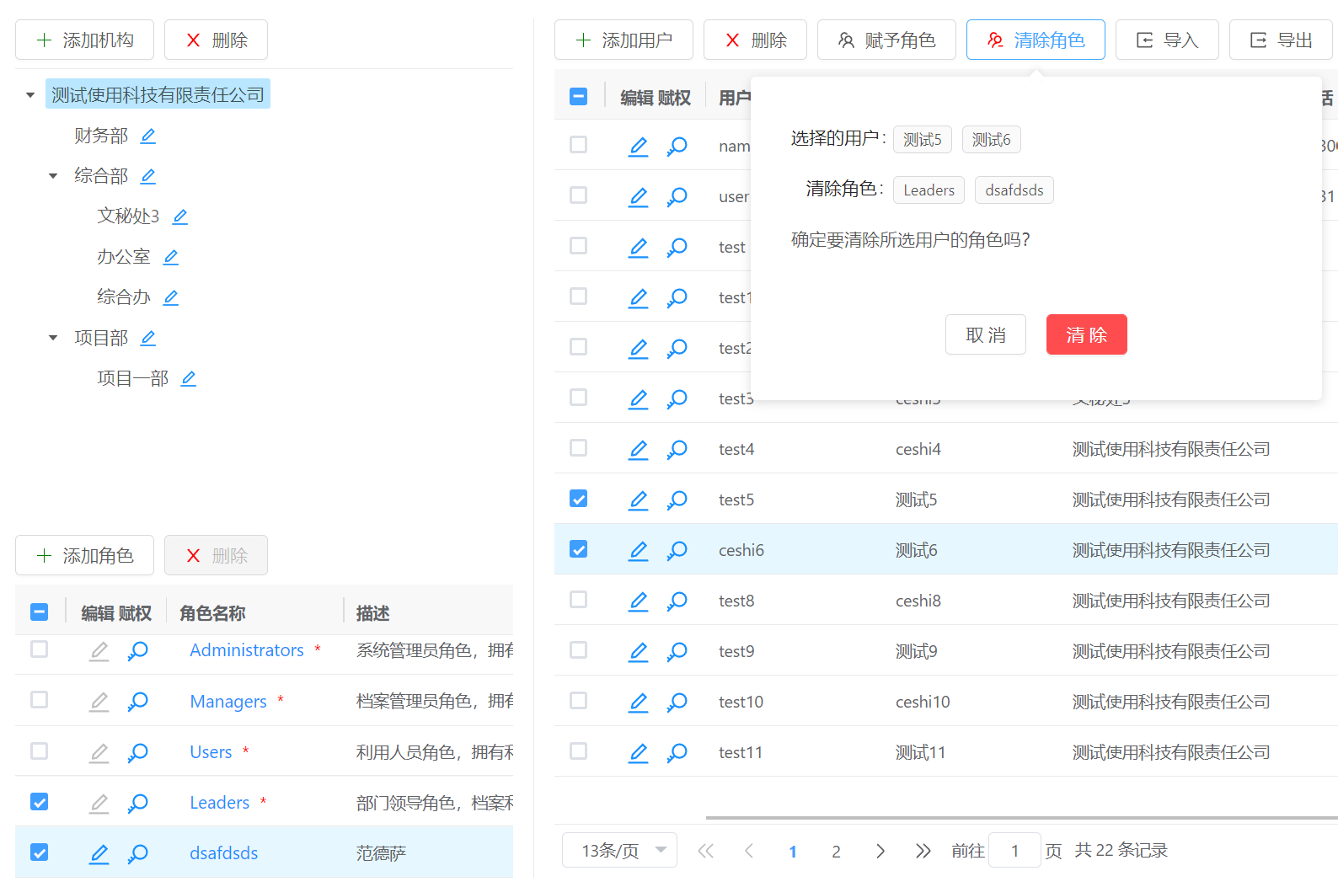This screenshot has width=1338, height=887.
Task: Click the 赋予角色 button
Action: (x=886, y=40)
